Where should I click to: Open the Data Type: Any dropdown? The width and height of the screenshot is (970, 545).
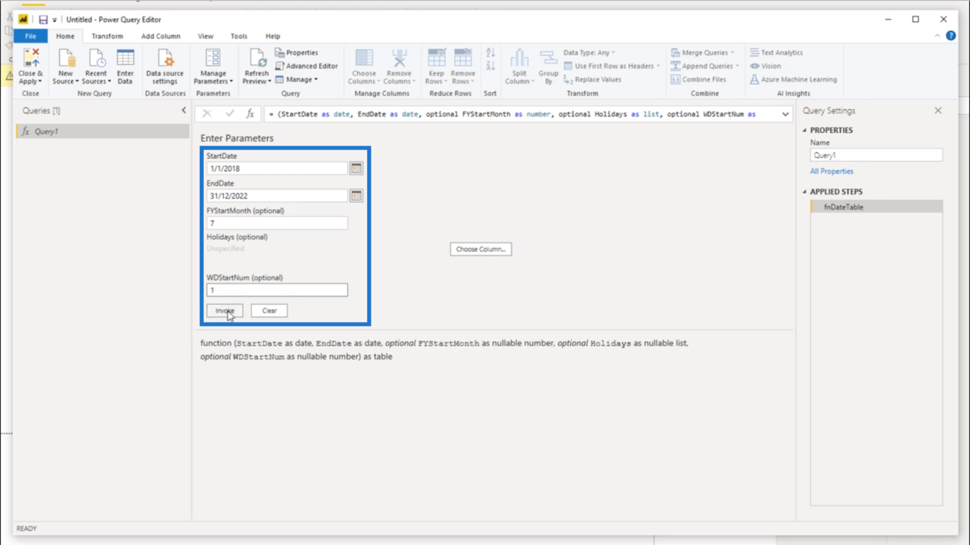pos(590,52)
